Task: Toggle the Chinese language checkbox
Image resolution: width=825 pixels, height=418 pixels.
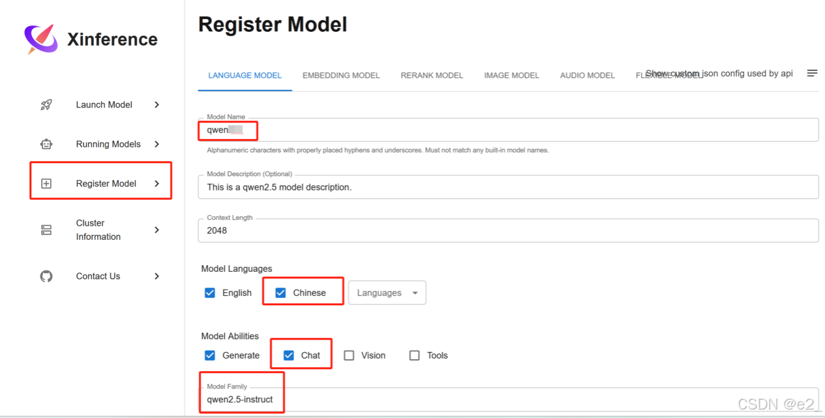Action: 280,293
